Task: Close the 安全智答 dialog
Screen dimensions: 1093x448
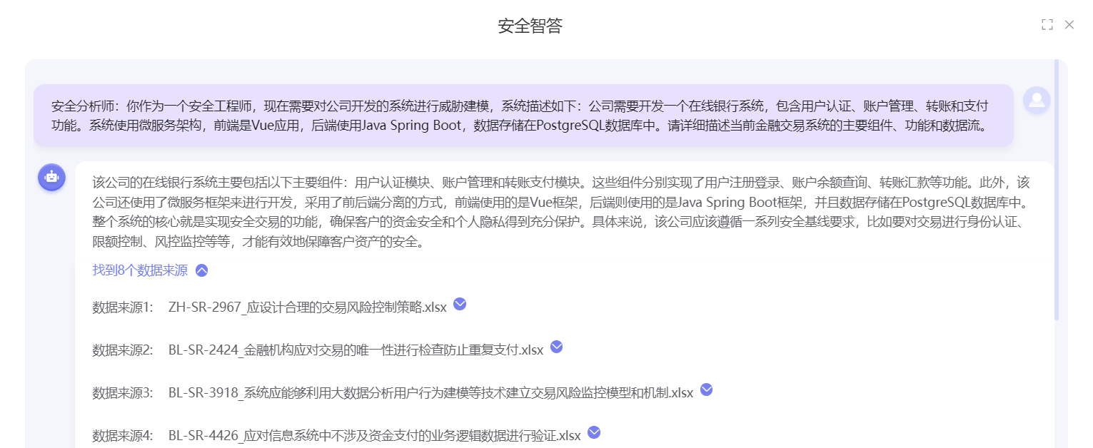Action: coord(1069,25)
